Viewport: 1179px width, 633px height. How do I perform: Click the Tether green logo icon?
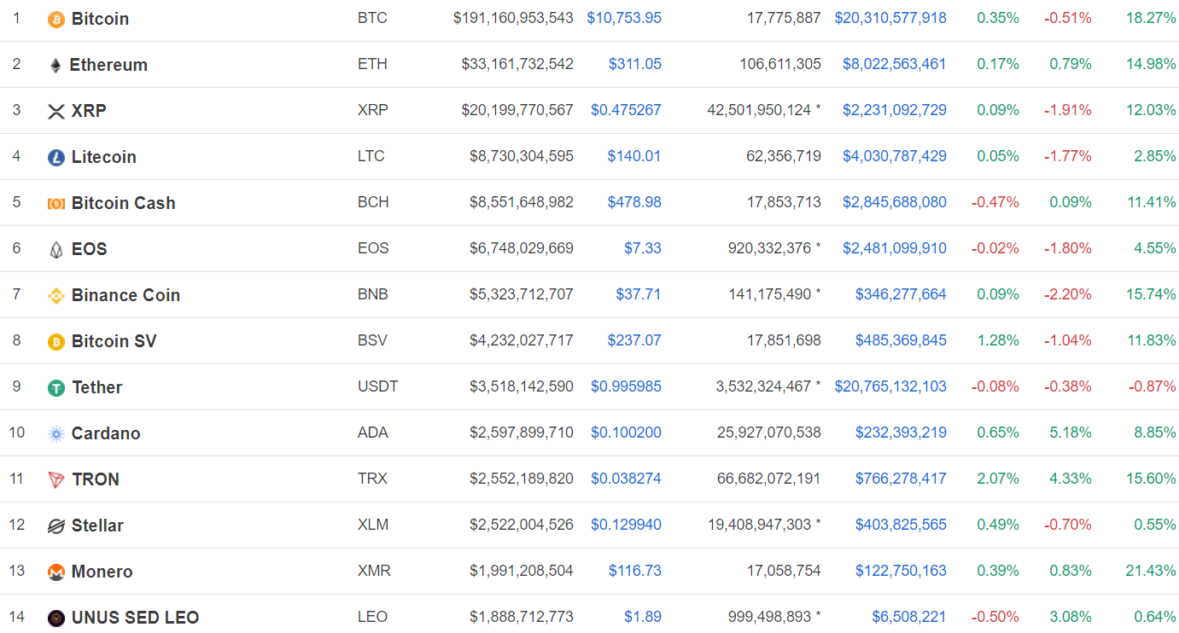56,388
